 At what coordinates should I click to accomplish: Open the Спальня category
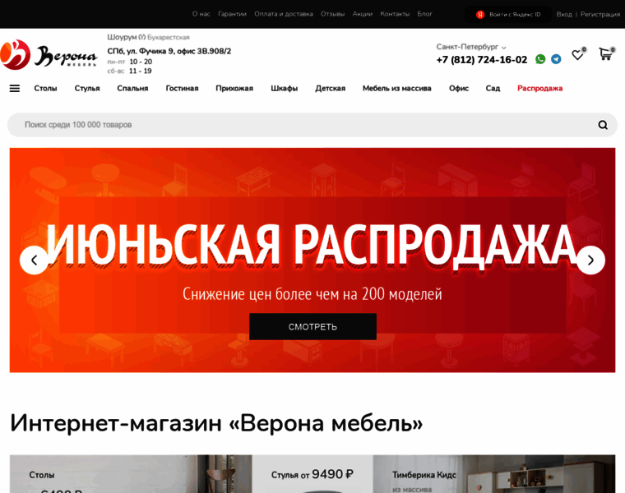132,89
